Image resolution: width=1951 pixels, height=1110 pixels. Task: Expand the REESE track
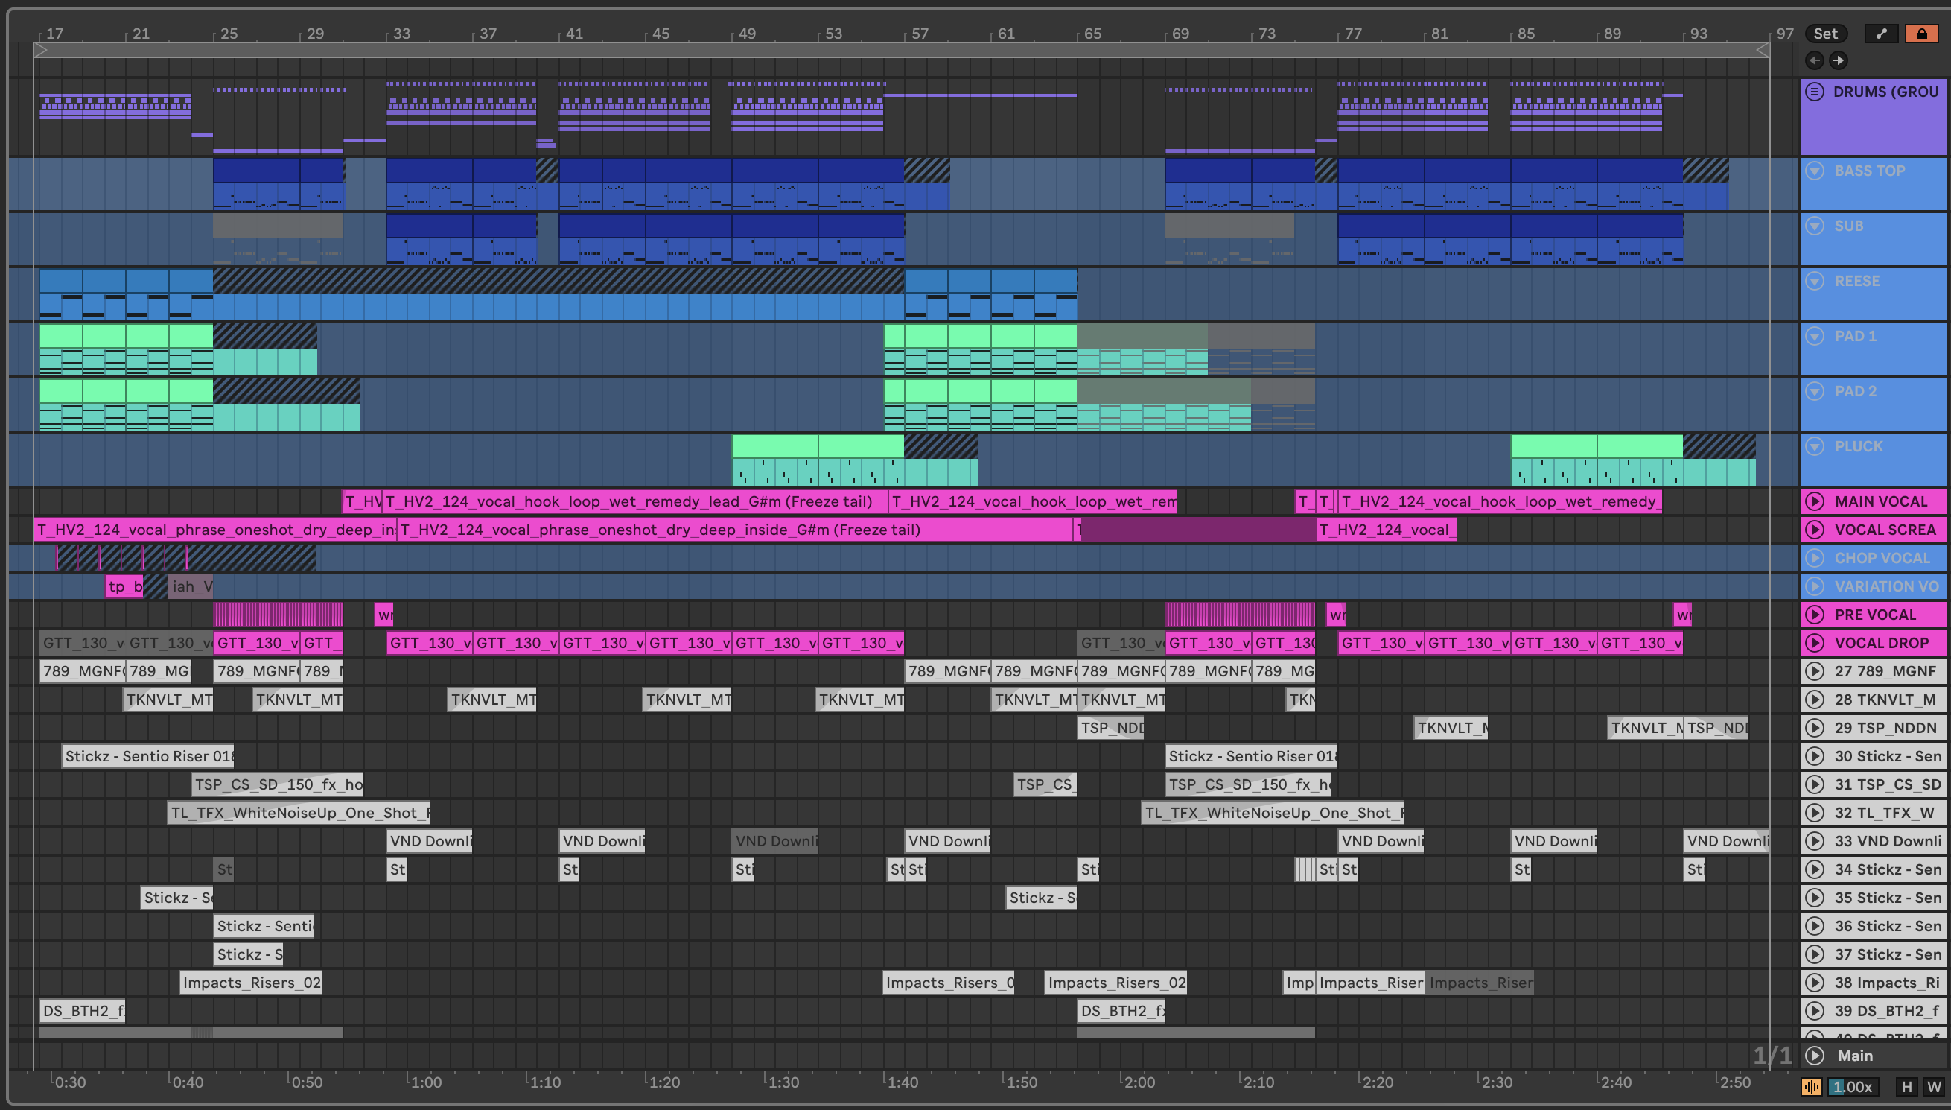(x=1815, y=281)
